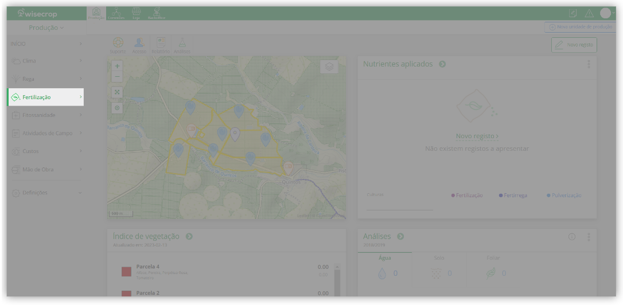623x305 pixels.
Task: Open the Mão de Obra sidebar menu
Action: click(46, 169)
